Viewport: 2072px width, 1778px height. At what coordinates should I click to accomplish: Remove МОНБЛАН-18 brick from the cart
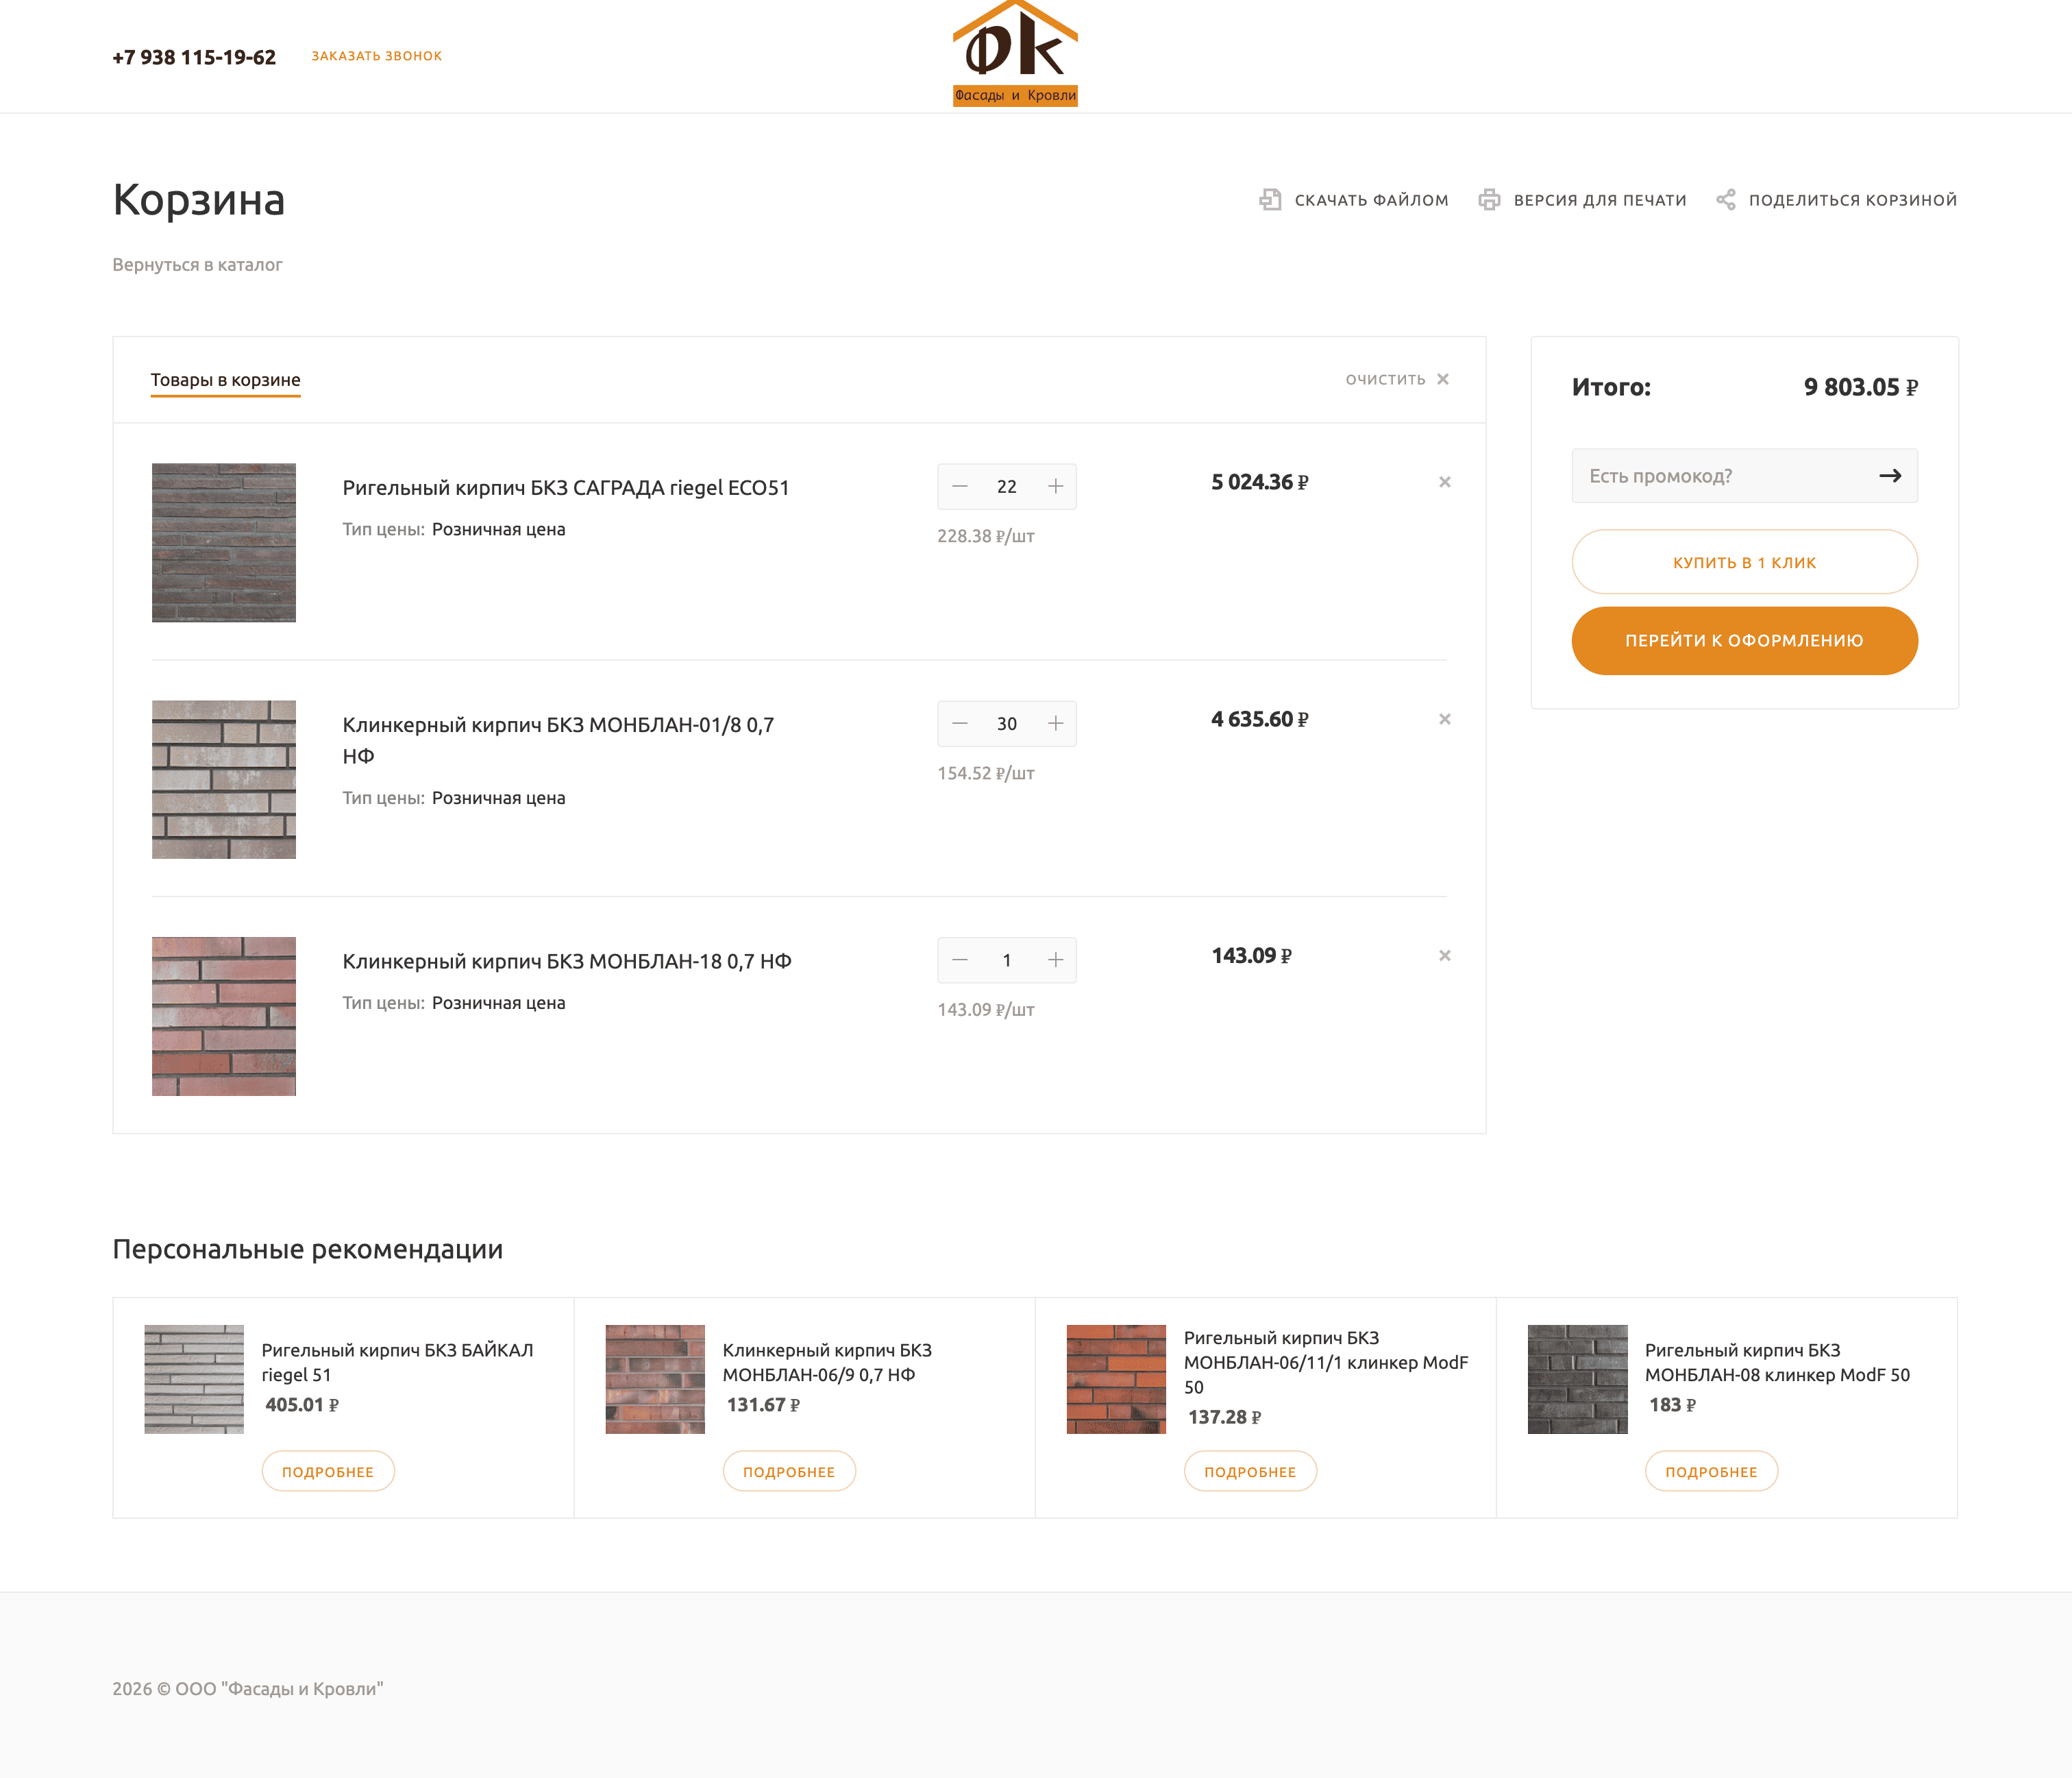click(x=1444, y=955)
